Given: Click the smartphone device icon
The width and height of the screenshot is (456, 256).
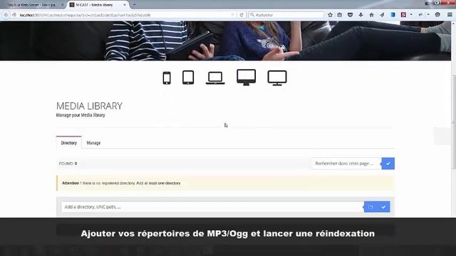Looking at the screenshot, I should tap(167, 78).
